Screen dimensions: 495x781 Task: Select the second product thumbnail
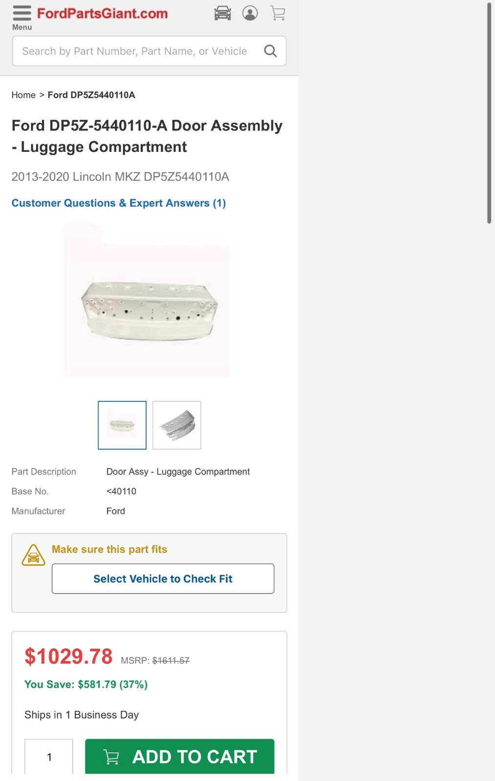[x=177, y=425]
